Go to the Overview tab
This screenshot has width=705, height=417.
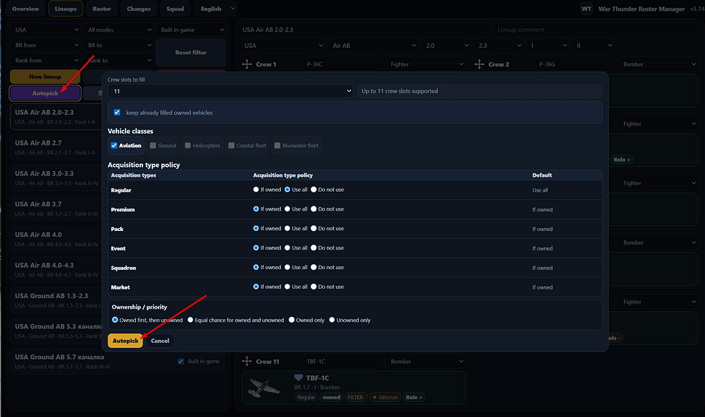pos(25,8)
